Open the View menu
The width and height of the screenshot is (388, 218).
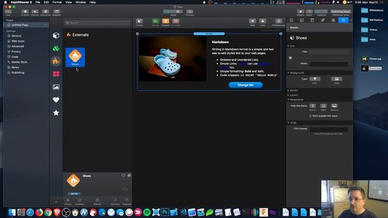coord(69,2)
